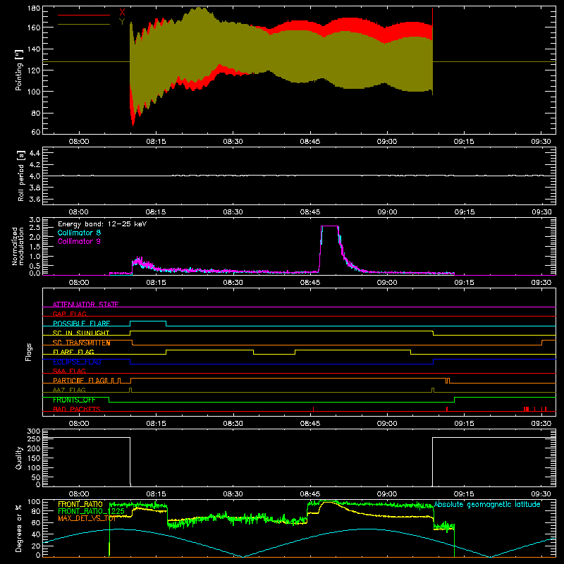
Task: Click the 180 tick label on Pointing axis
Action: [34, 8]
